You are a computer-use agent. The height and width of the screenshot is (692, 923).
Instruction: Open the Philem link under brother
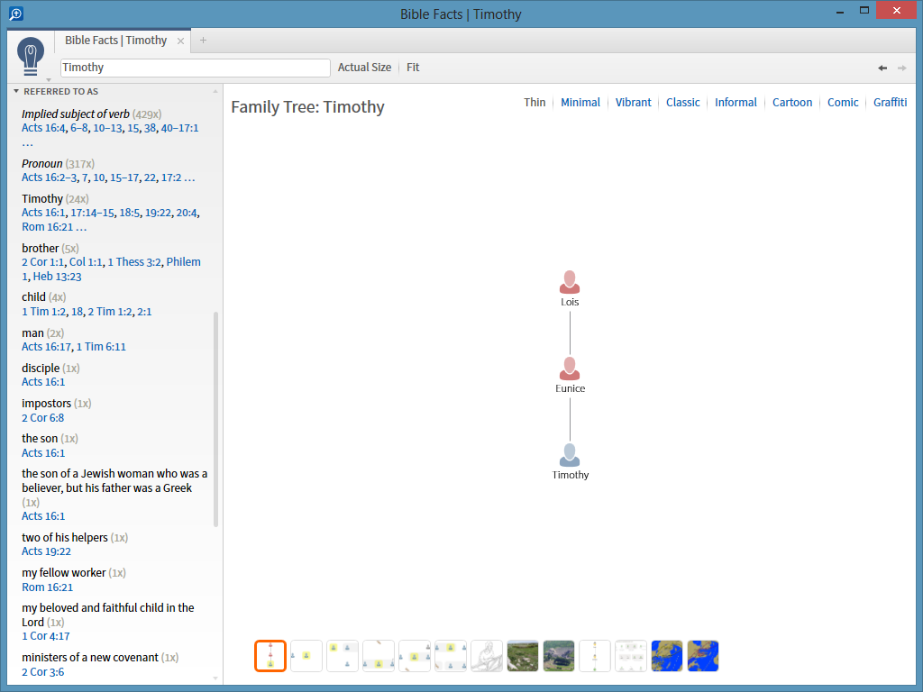183,262
